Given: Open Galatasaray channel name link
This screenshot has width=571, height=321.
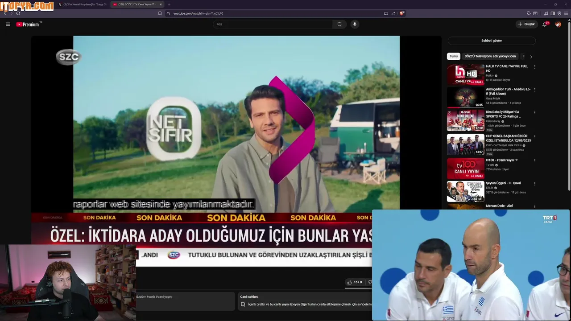Looking at the screenshot, I should tap(493, 121).
